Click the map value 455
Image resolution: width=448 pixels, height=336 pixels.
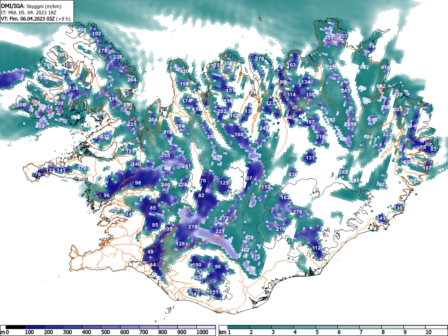click(398, 95)
